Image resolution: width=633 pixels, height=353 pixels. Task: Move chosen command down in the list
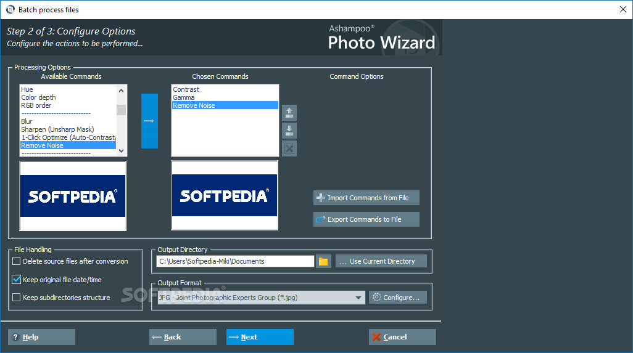pos(289,131)
